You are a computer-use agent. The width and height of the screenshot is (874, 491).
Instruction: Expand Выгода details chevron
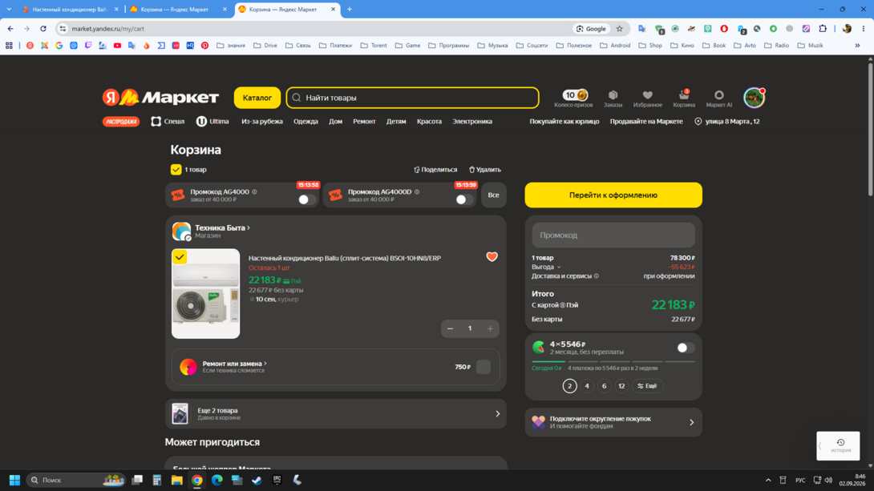pyautogui.click(x=559, y=268)
